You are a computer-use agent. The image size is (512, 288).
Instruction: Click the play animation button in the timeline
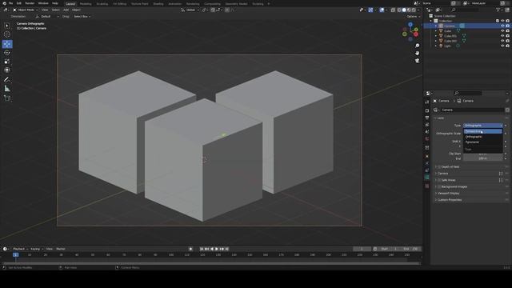pyautogui.click(x=217, y=249)
